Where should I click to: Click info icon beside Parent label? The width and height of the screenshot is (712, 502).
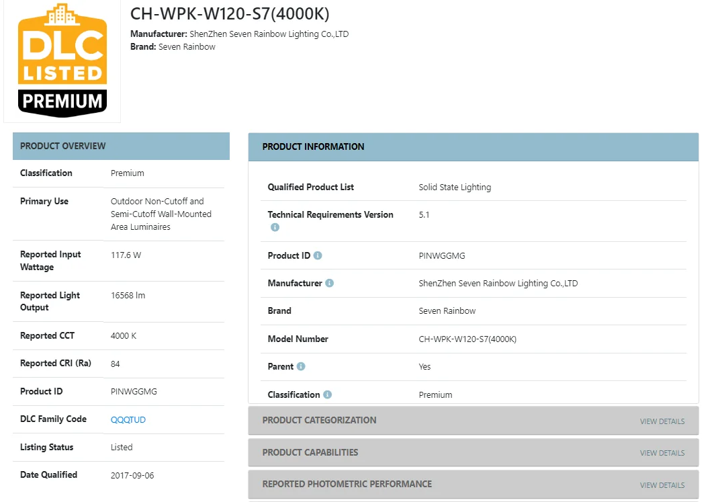(x=301, y=366)
